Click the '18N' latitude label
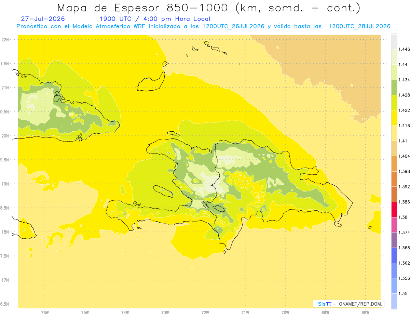 6,232
